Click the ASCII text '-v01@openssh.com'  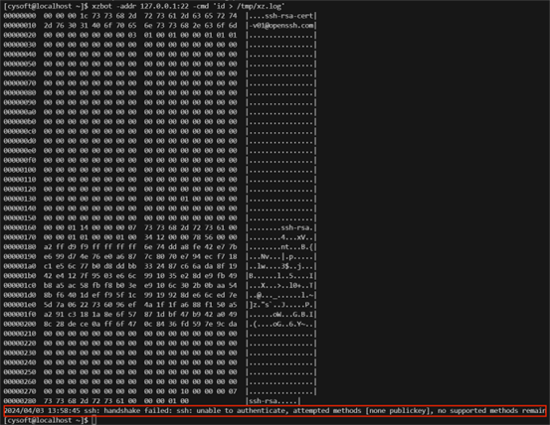click(x=281, y=26)
